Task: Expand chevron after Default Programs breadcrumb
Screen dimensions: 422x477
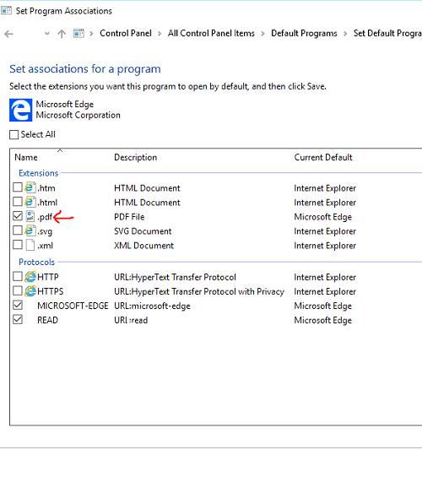Action: click(x=345, y=34)
